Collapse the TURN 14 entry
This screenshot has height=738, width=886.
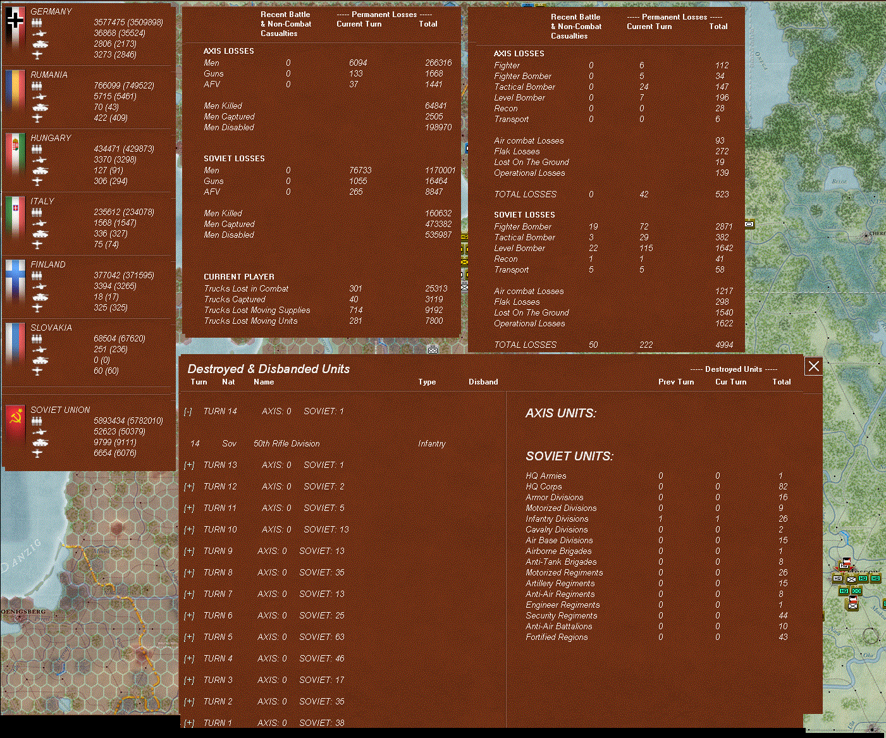[x=188, y=412]
